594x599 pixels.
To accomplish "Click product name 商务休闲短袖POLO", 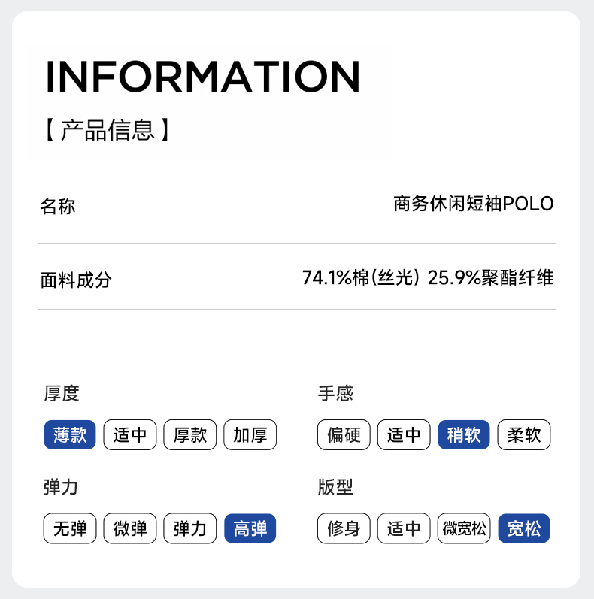I will [473, 204].
